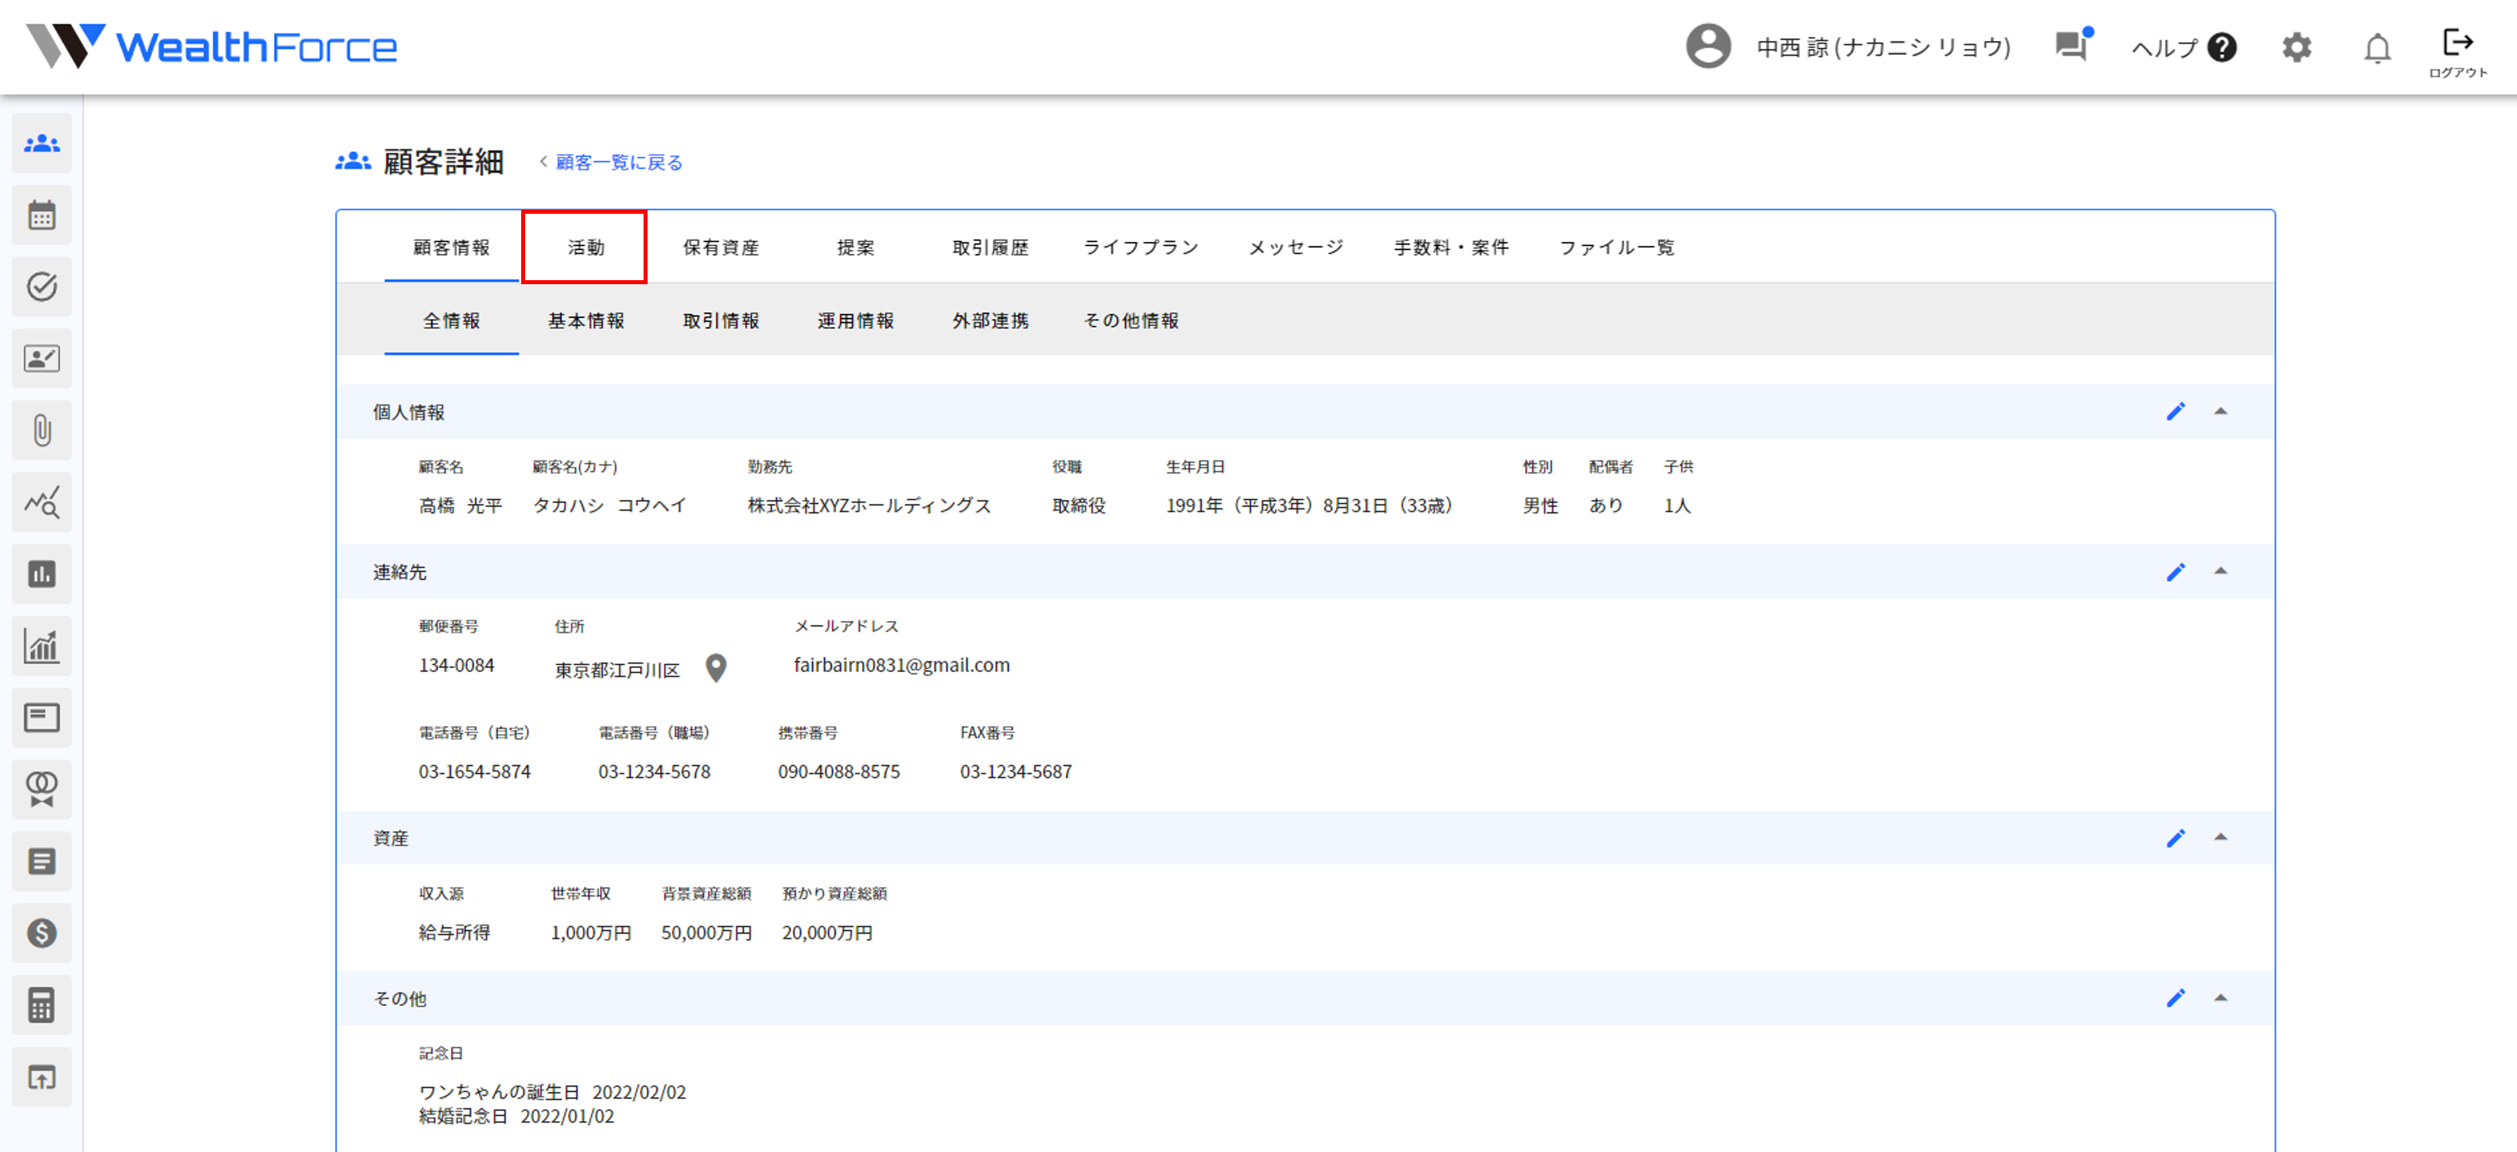Click the map pin next to address

716,669
